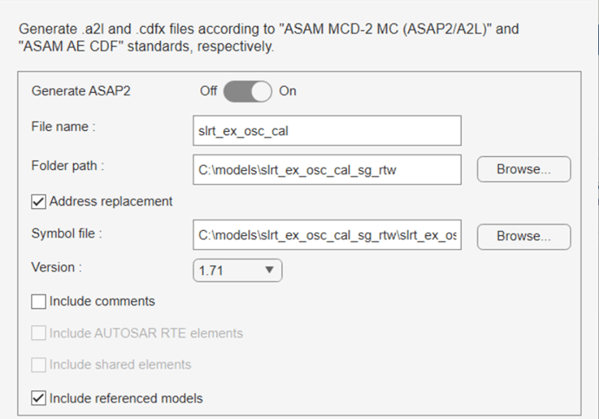The width and height of the screenshot is (599, 419).
Task: Open Browse beside the Folder path field
Action: (x=523, y=169)
